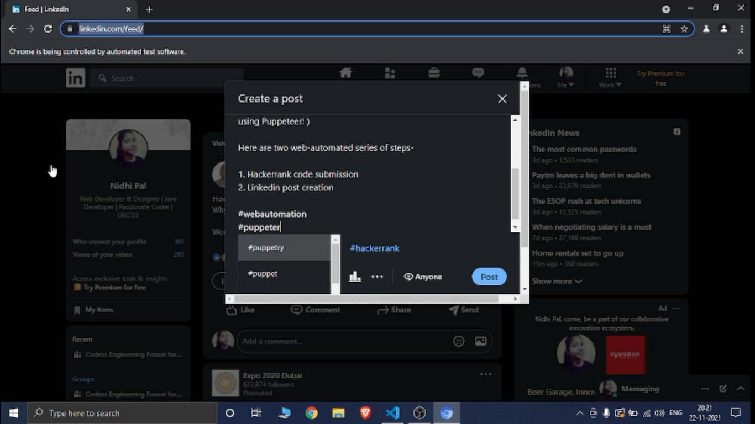Close the Create a post dialog

coord(502,99)
